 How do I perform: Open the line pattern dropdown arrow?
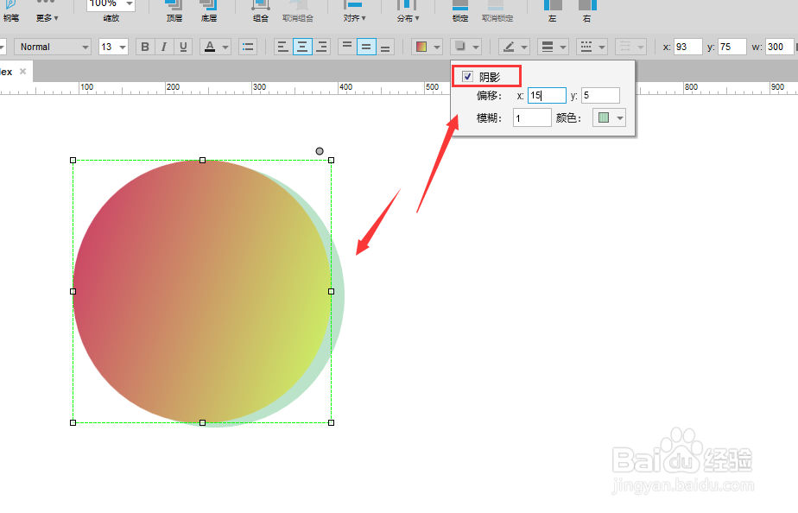[x=602, y=47]
